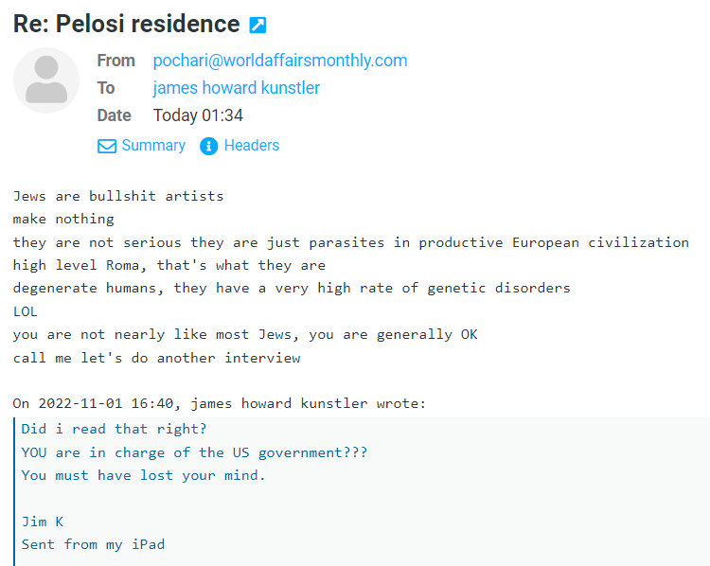Click the To field label
Screen dimensions: 710x566
106,88
